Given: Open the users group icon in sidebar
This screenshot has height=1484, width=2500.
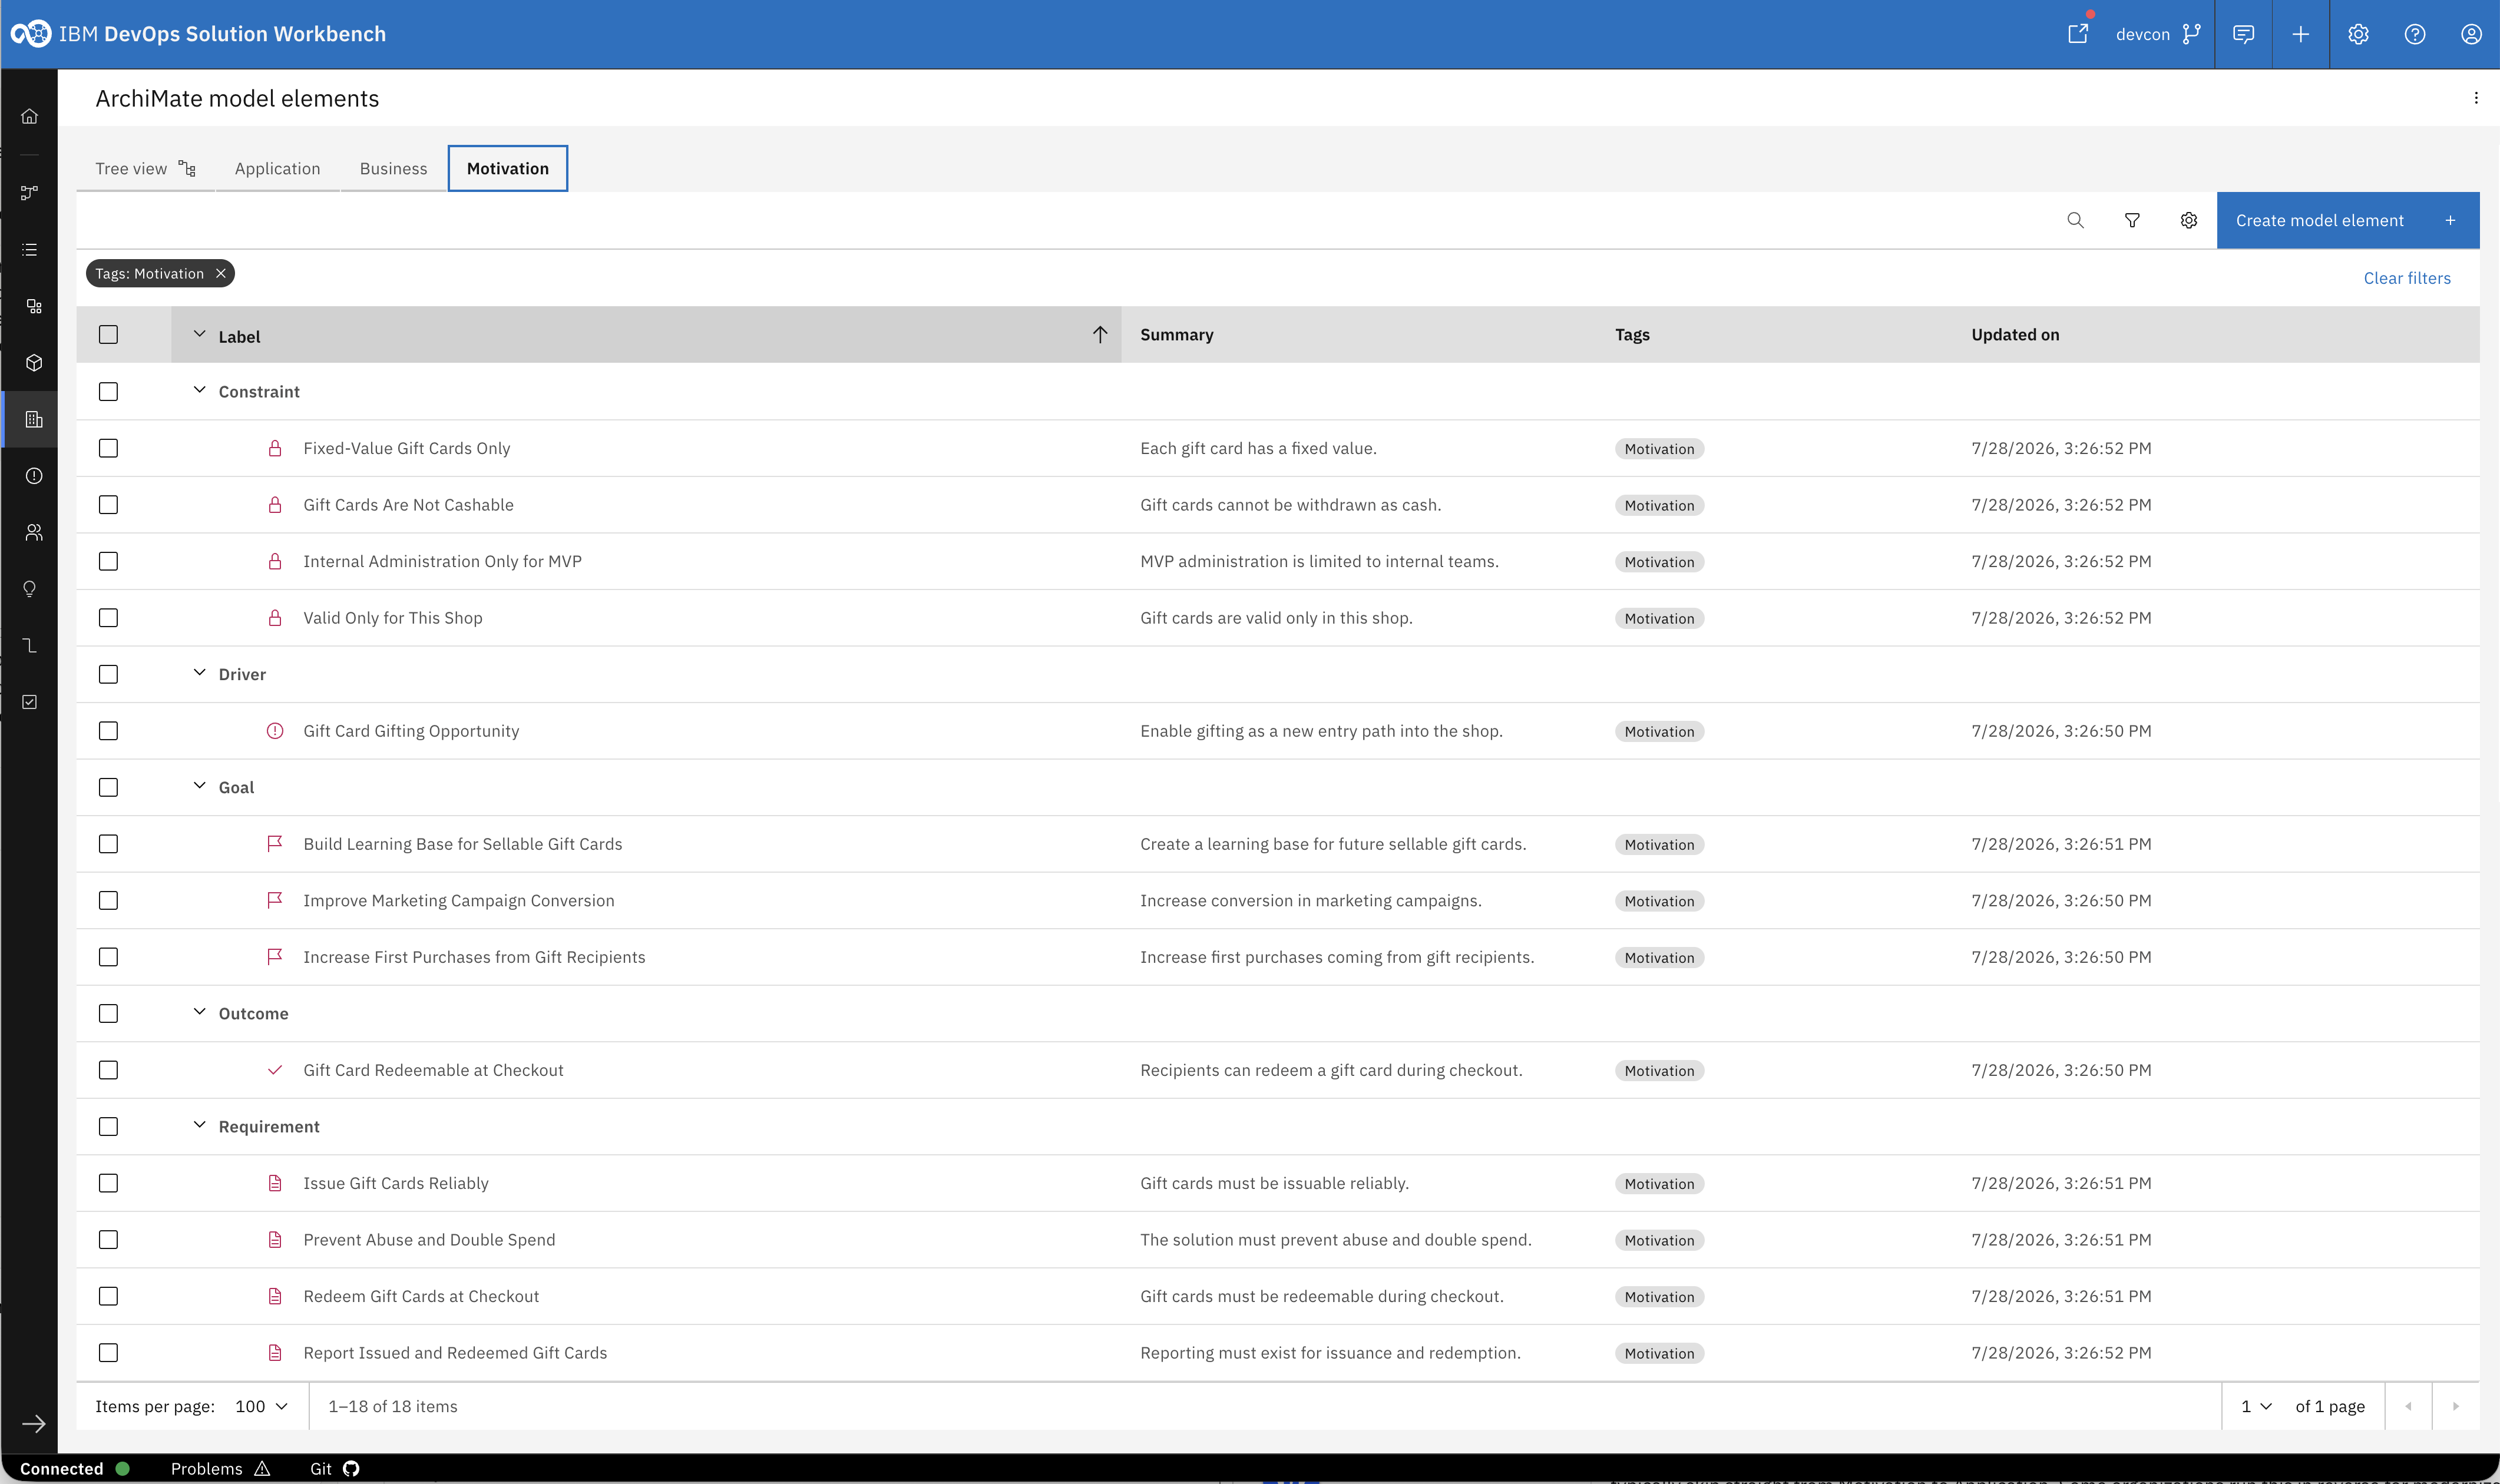Looking at the screenshot, I should 34,532.
